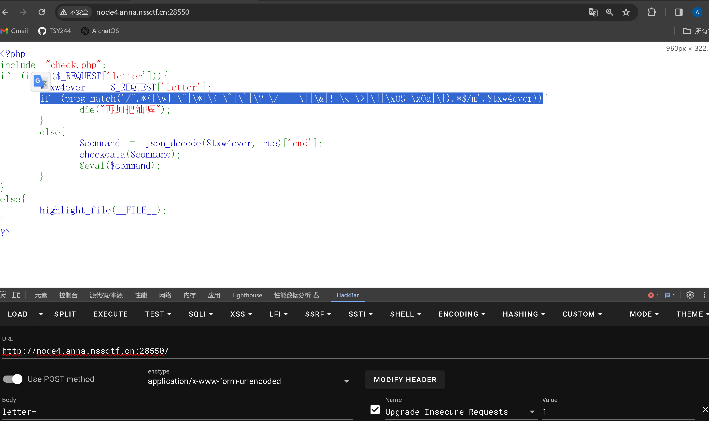Click the browser reload icon
This screenshot has width=709, height=421.
[x=42, y=12]
